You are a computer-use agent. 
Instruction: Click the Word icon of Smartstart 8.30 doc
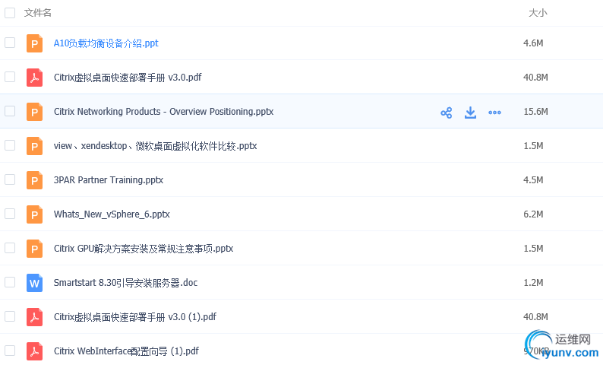(34, 283)
